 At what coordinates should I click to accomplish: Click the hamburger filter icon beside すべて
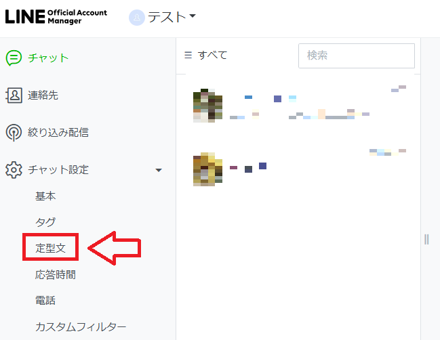coord(188,55)
